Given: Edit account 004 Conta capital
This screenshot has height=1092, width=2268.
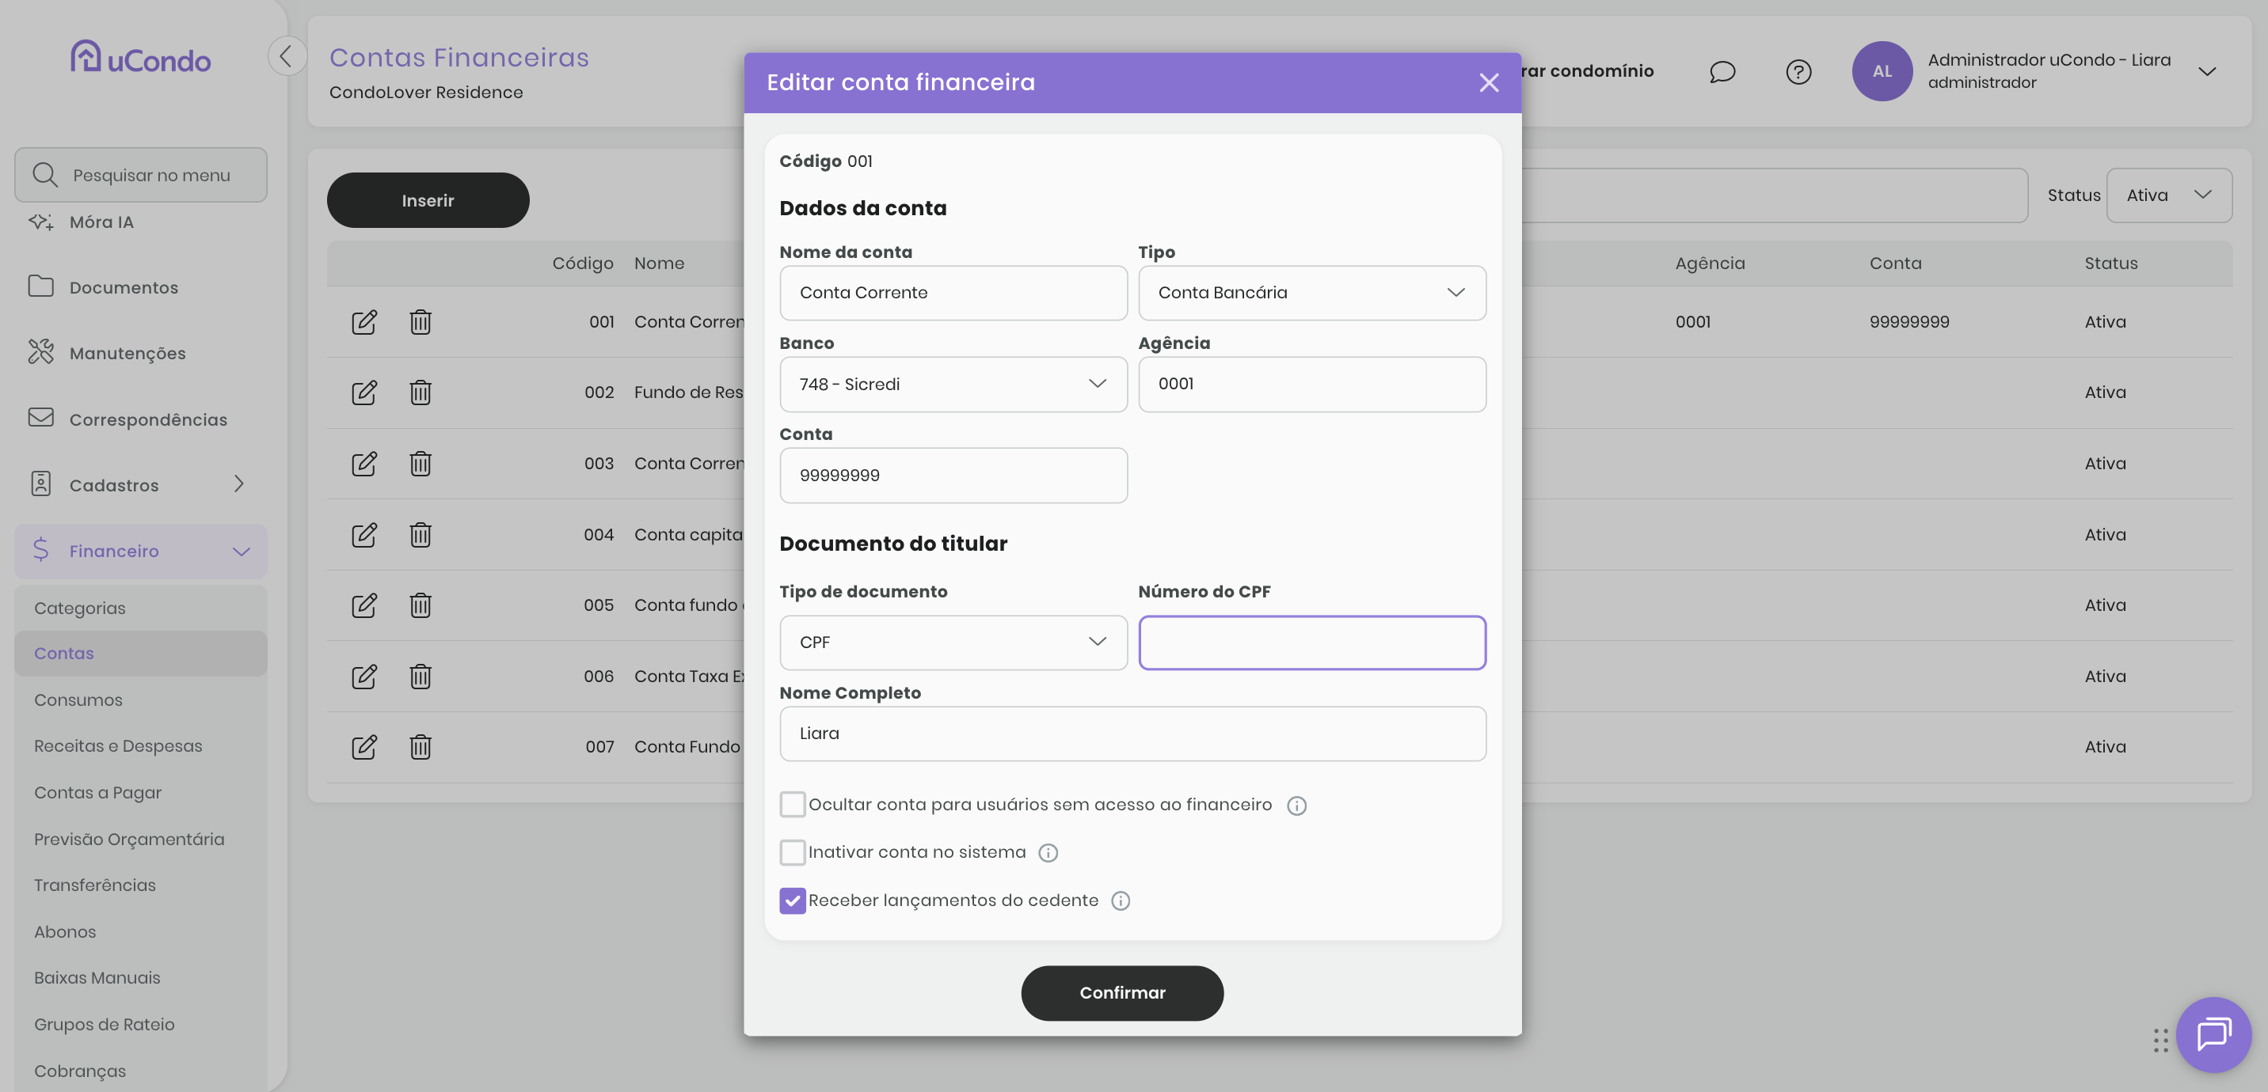Looking at the screenshot, I should click(363, 535).
